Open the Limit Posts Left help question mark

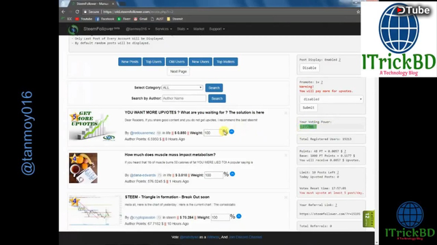tap(338, 172)
